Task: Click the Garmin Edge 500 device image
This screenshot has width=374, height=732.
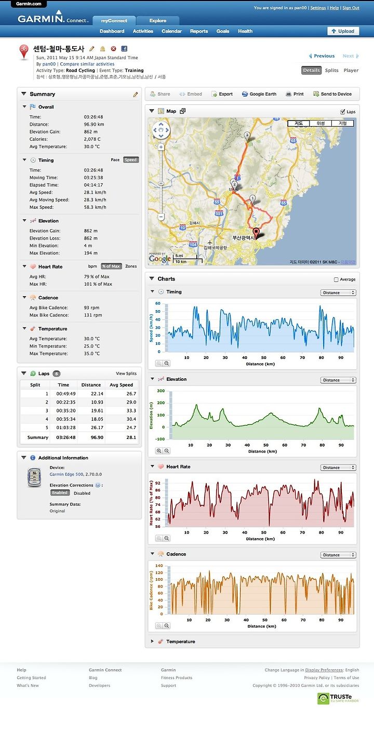Action: click(34, 477)
